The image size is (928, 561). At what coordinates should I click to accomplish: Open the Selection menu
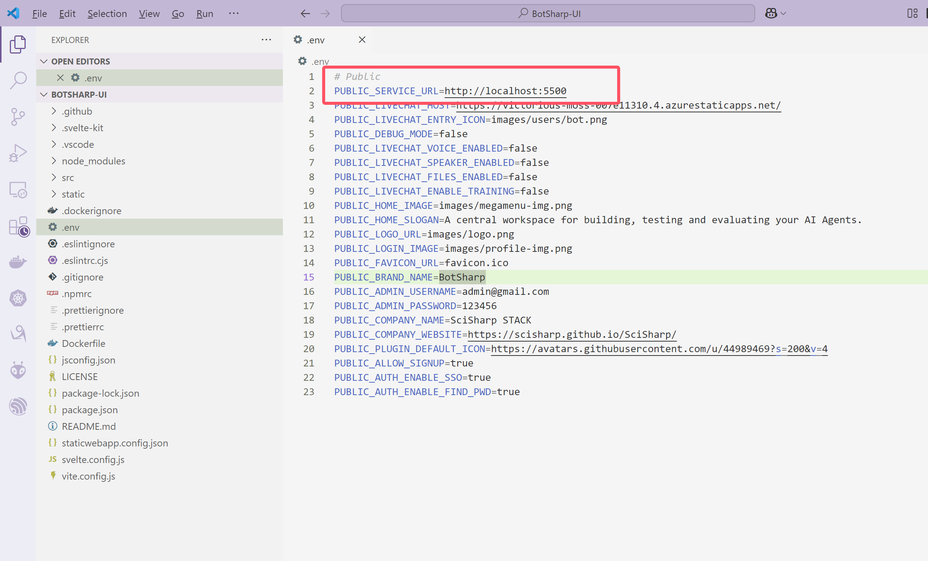(107, 14)
